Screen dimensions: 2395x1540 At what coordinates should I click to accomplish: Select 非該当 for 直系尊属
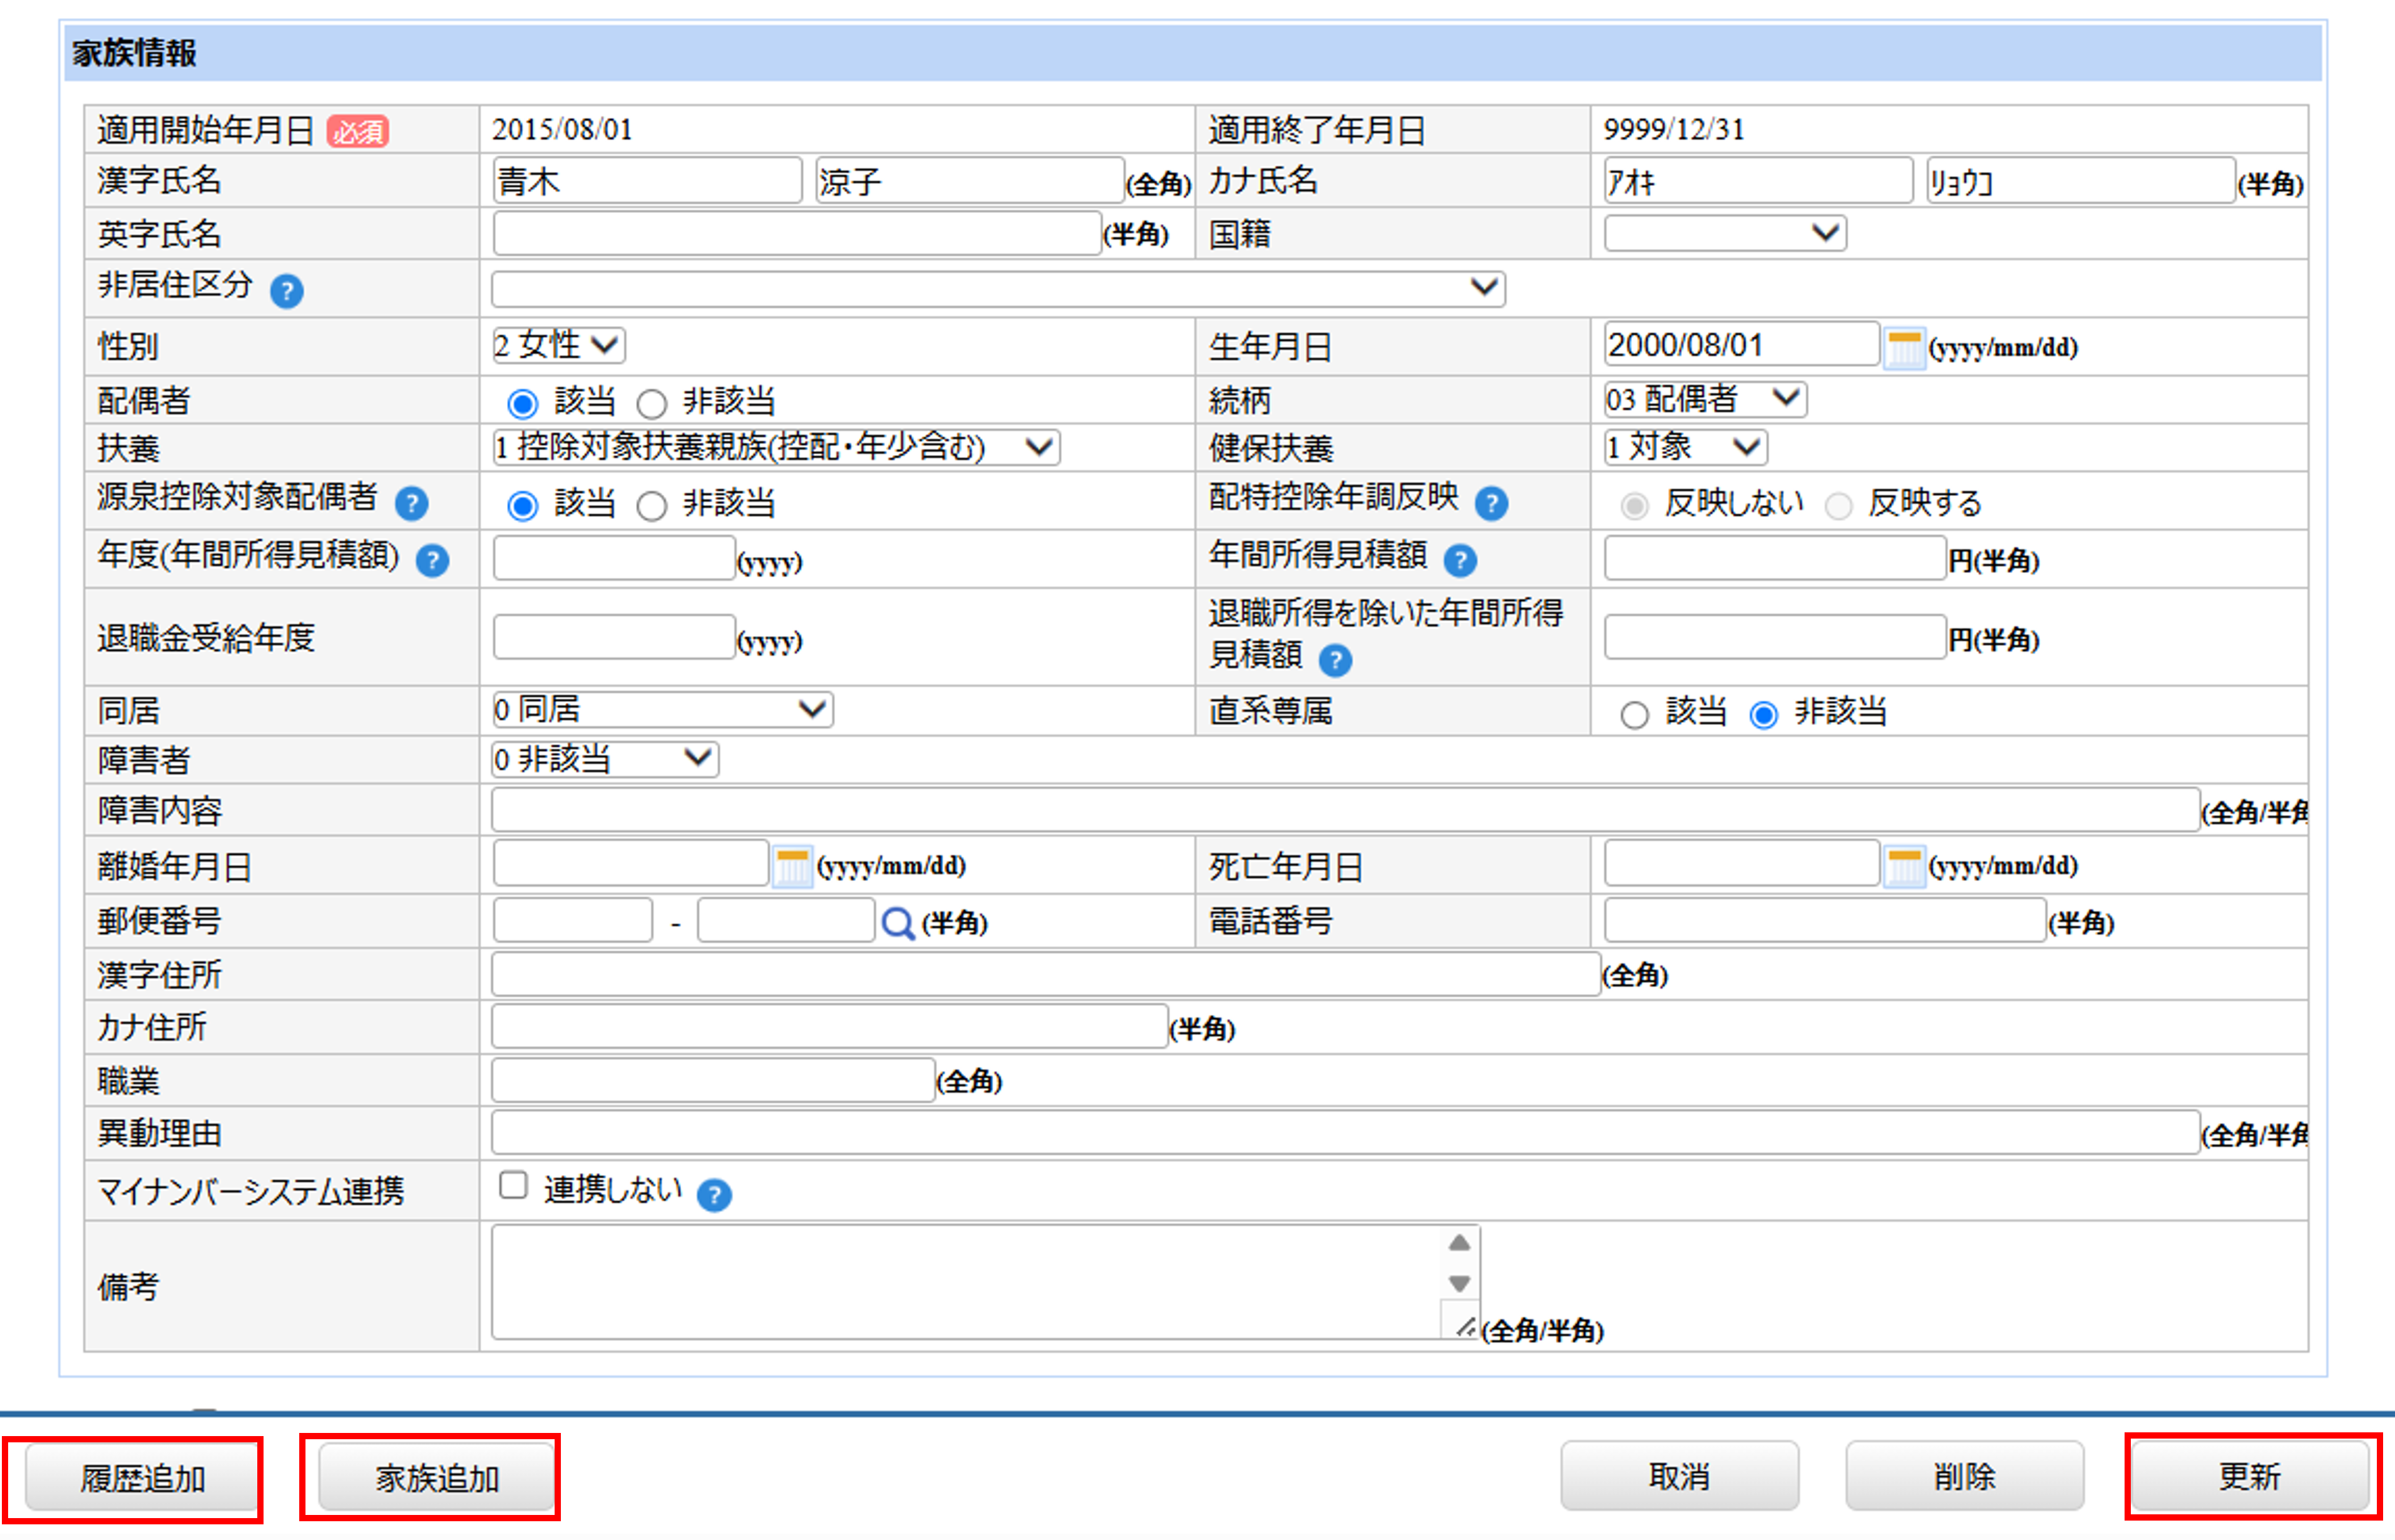[x=1763, y=715]
